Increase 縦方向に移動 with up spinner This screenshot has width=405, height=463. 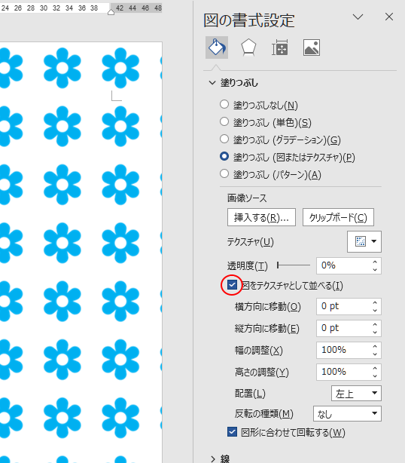[375, 324]
